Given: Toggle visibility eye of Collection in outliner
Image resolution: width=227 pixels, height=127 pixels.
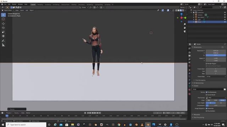Looking at the screenshot, I should (225, 13).
